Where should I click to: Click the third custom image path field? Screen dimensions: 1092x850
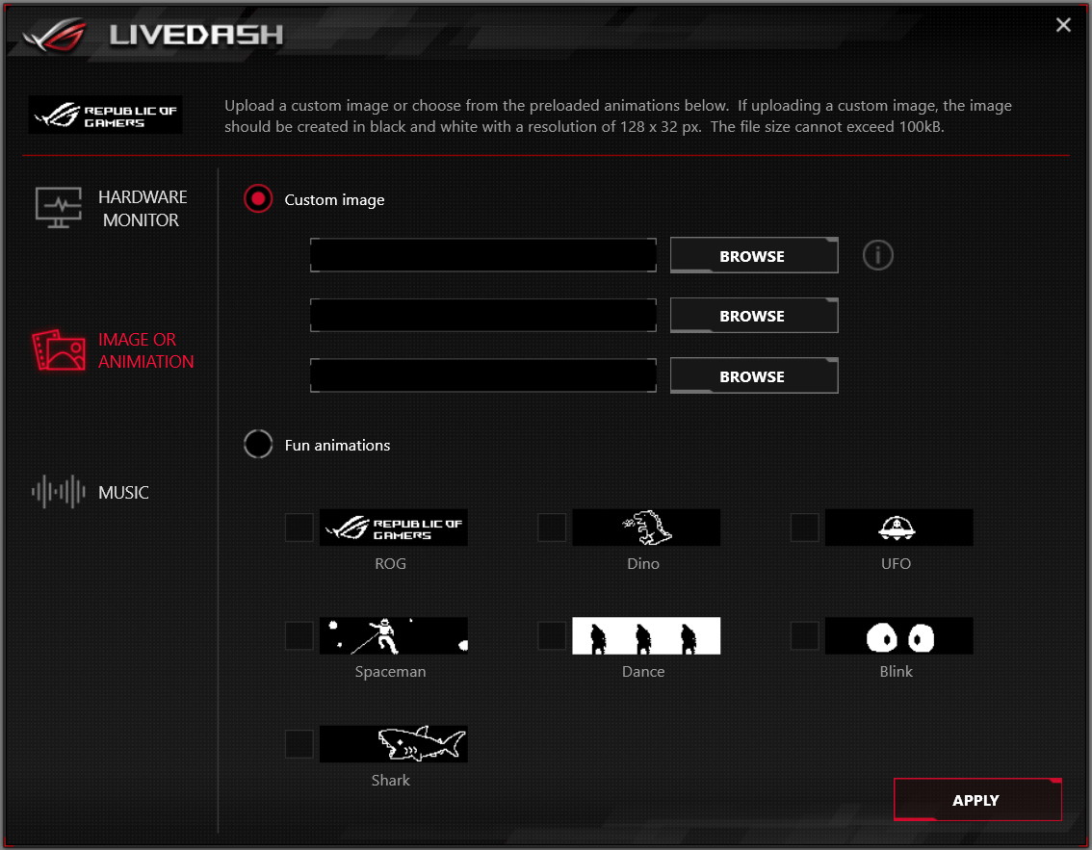pos(483,376)
